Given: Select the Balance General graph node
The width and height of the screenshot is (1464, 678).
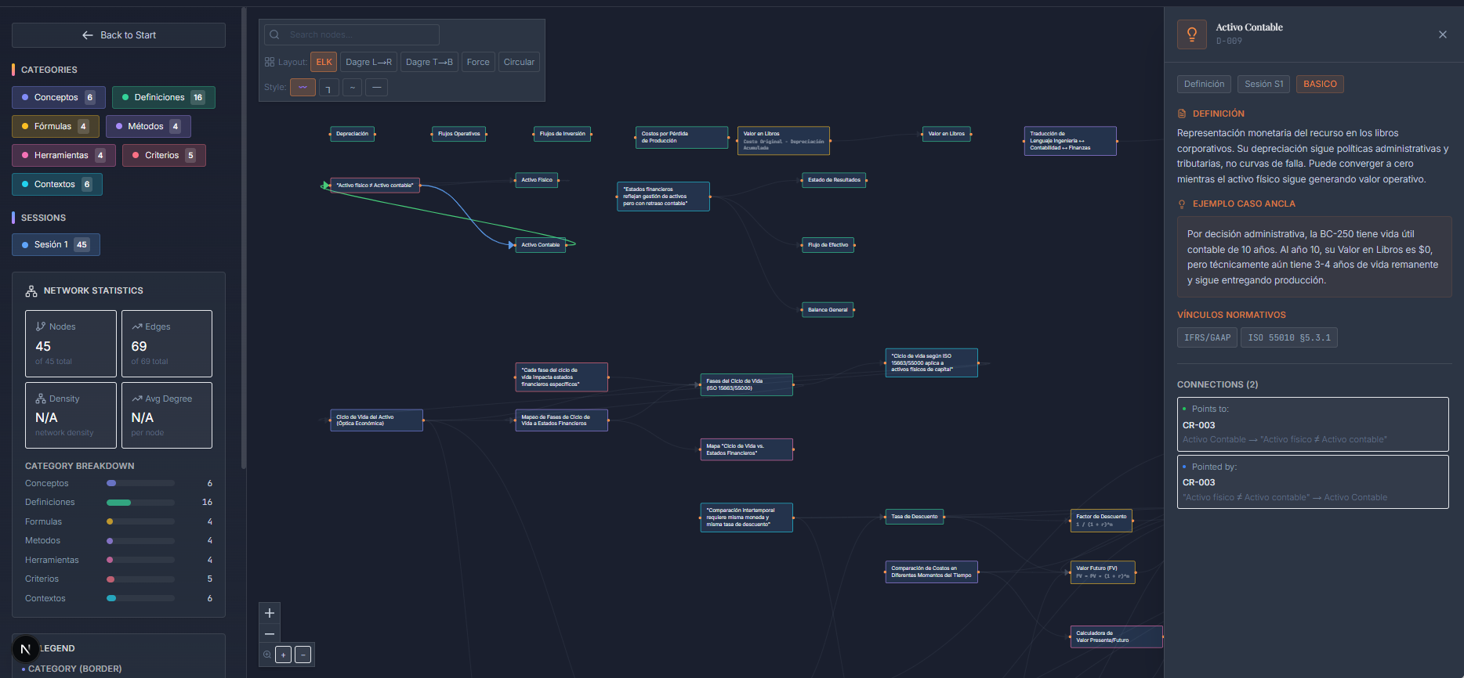Looking at the screenshot, I should tap(828, 310).
